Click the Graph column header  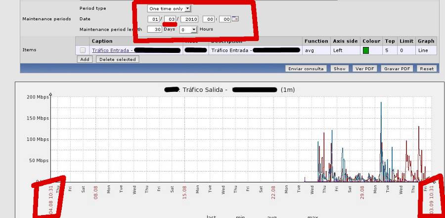(x=426, y=41)
